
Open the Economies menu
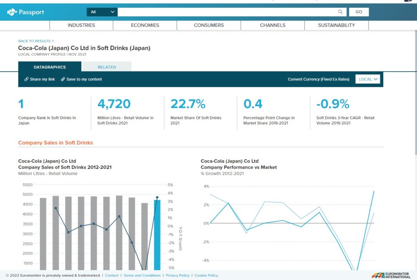(145, 25)
